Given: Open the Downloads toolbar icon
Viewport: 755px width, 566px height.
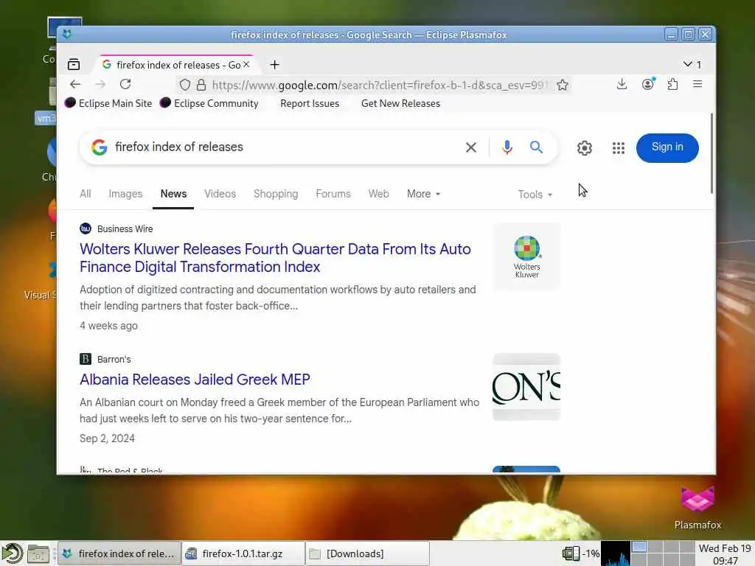Looking at the screenshot, I should pos(622,84).
